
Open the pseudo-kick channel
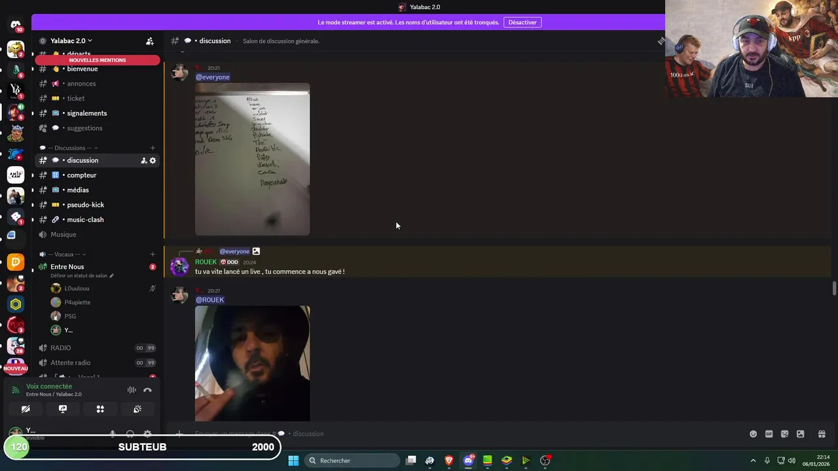(98, 205)
